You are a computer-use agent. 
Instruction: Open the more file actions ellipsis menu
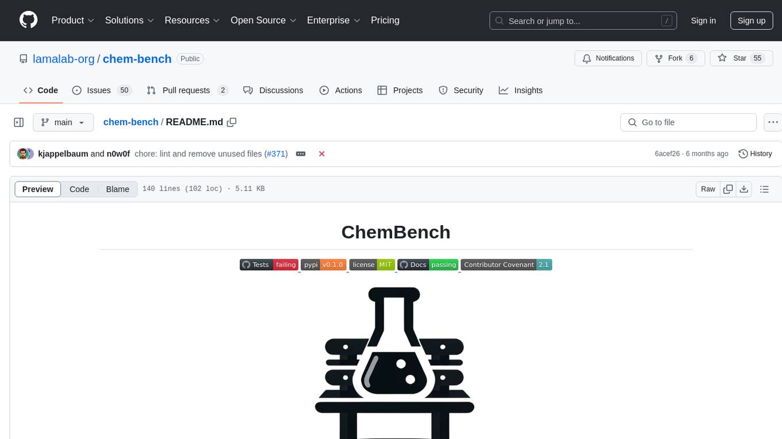[773, 122]
